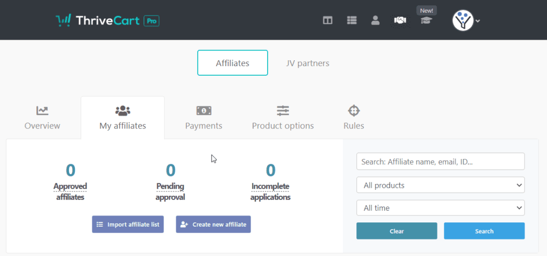547x256 pixels.
Task: Open the All products dropdown
Action: pos(440,185)
